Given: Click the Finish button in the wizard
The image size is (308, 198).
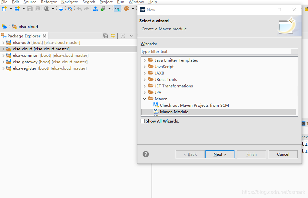Looking at the screenshot, I should [252, 154].
